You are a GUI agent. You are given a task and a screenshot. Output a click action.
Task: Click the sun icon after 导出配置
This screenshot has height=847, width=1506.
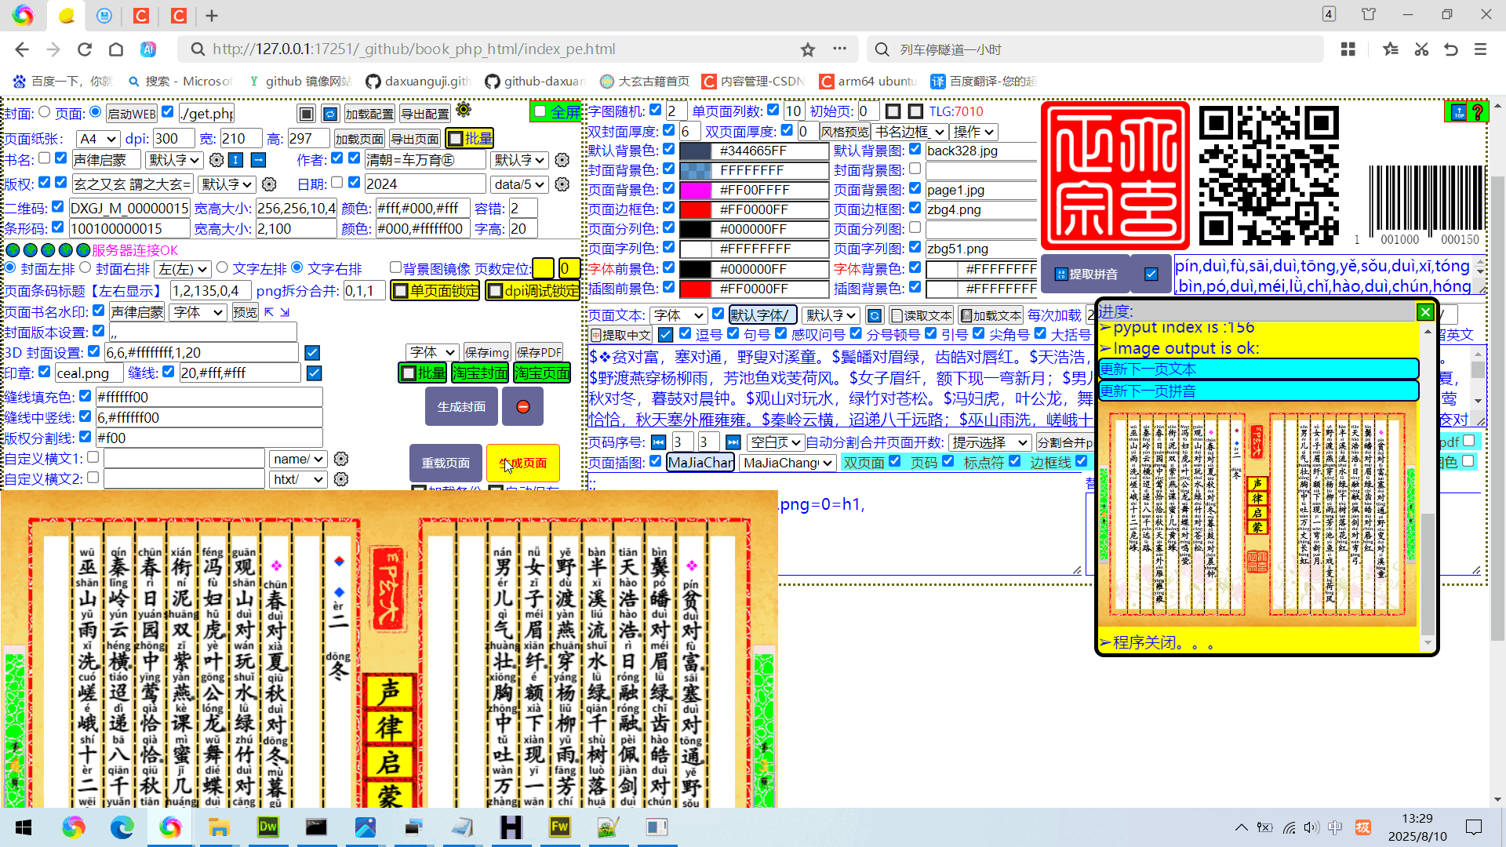point(464,110)
